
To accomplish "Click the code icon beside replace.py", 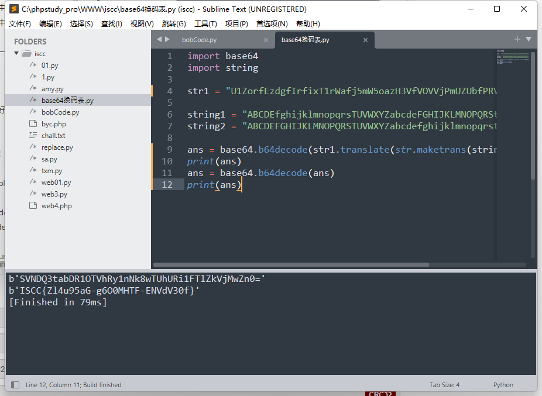I will click(x=33, y=147).
